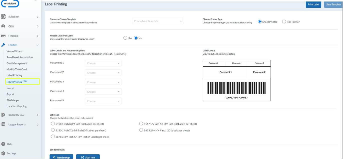
Task: Open Import in the Utilities menu
Action: point(11,88)
